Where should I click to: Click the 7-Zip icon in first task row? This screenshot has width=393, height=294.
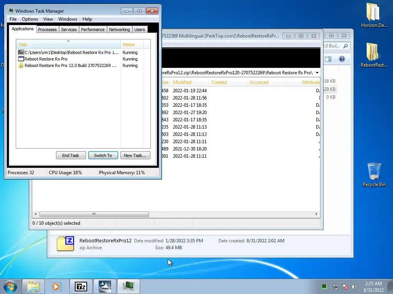21,52
